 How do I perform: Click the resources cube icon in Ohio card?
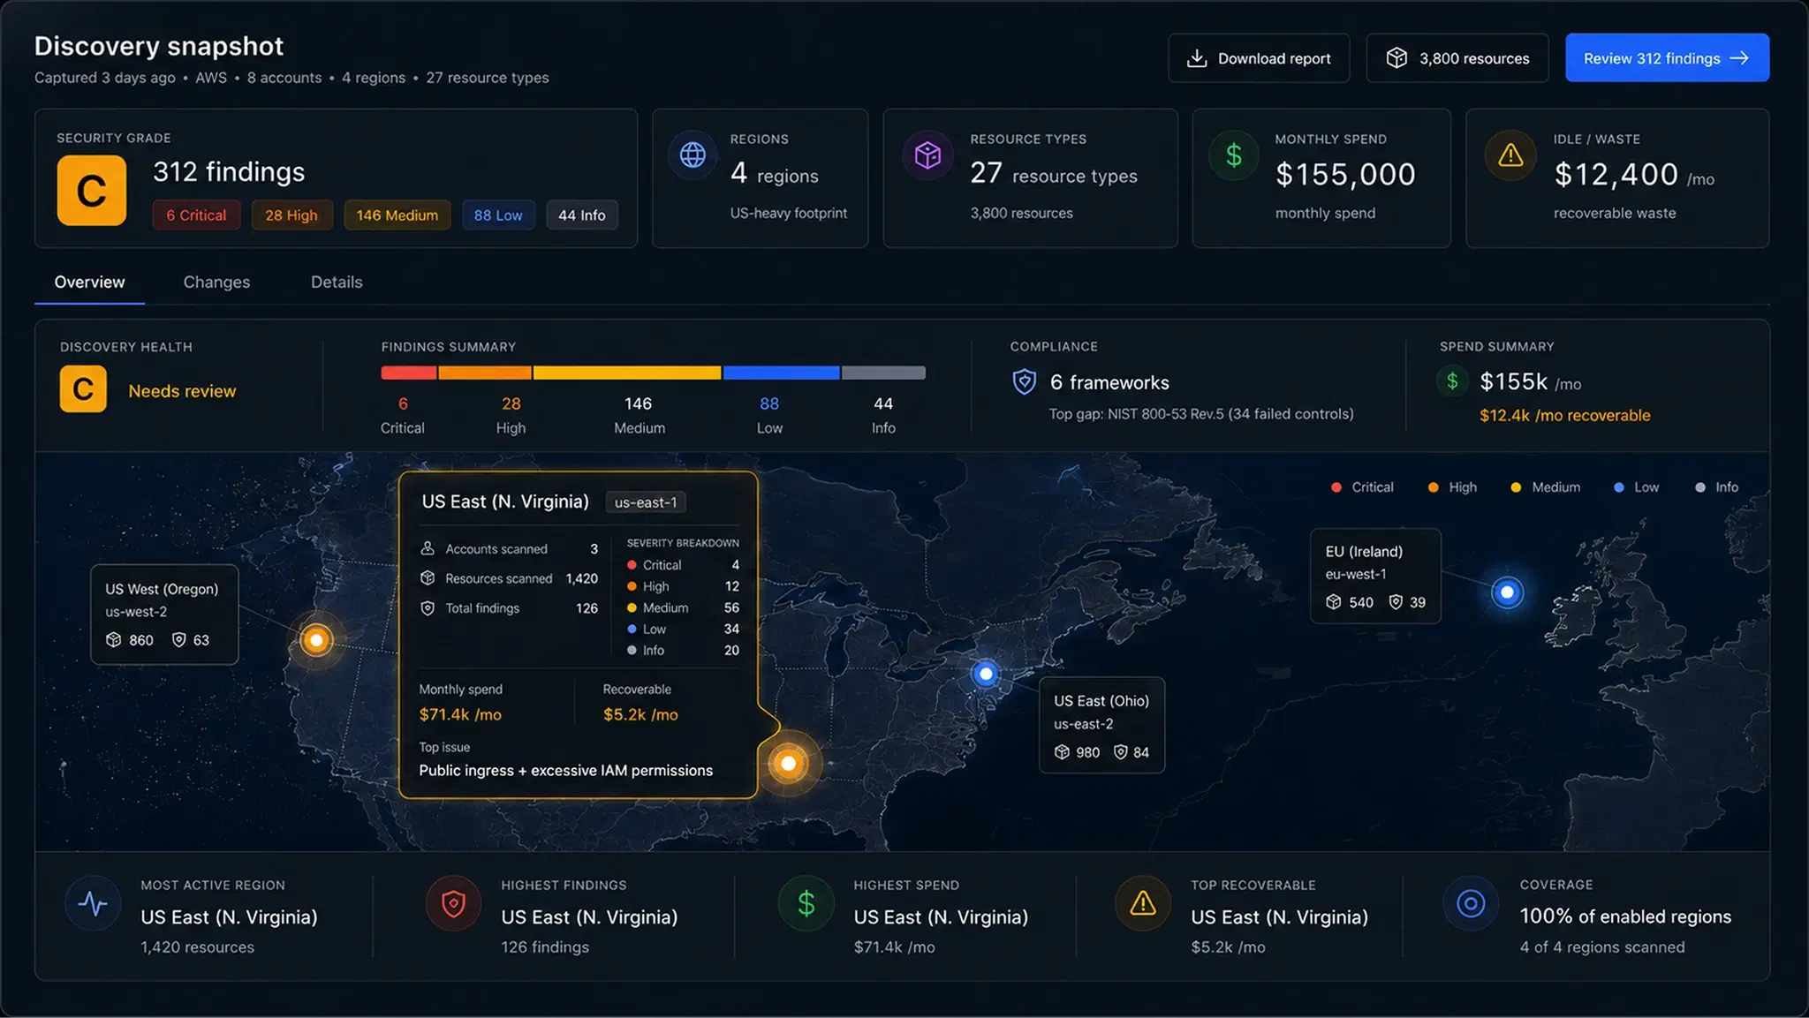click(x=1062, y=751)
